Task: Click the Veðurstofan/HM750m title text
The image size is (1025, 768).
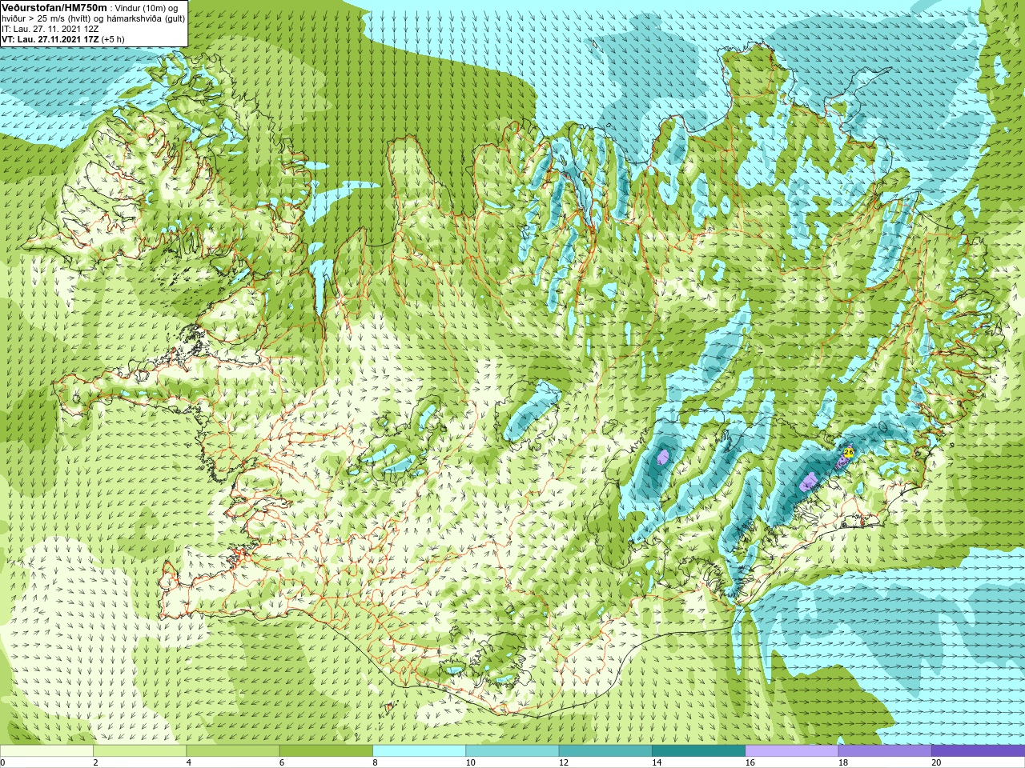Action: point(54,7)
